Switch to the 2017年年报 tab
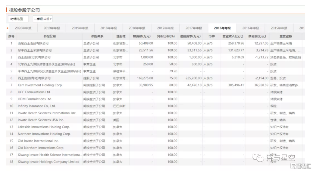 (x=165, y=28)
